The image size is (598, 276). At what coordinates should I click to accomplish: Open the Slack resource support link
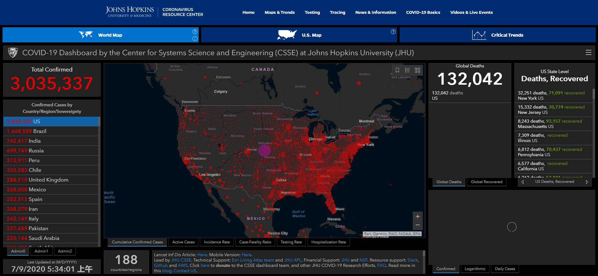[413, 260]
